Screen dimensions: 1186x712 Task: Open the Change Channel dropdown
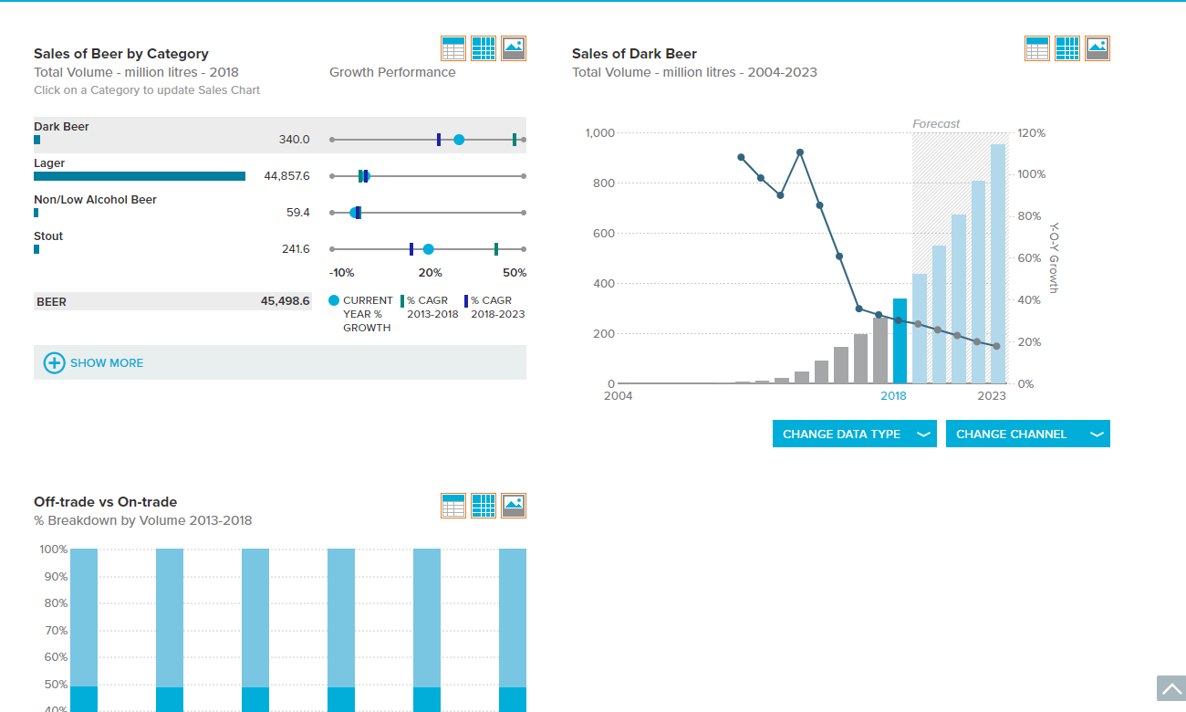1028,434
